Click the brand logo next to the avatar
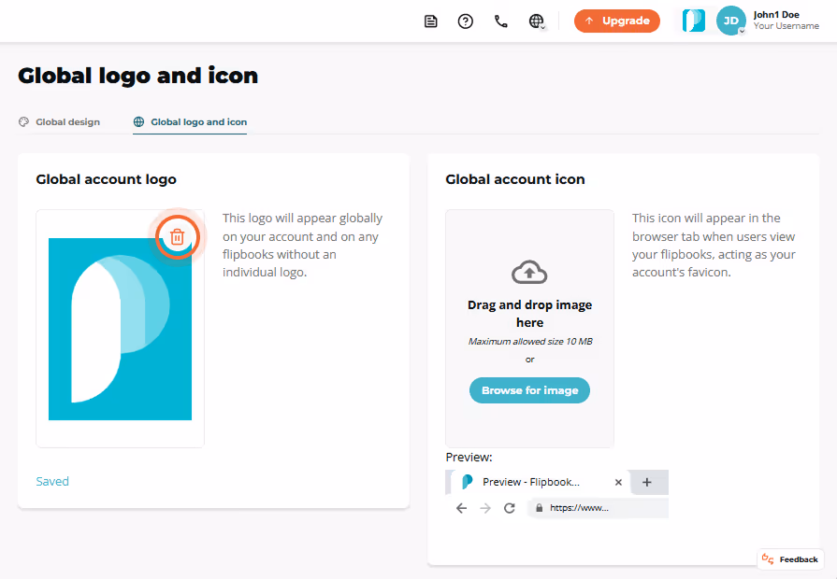The width and height of the screenshot is (837, 579). click(x=694, y=21)
